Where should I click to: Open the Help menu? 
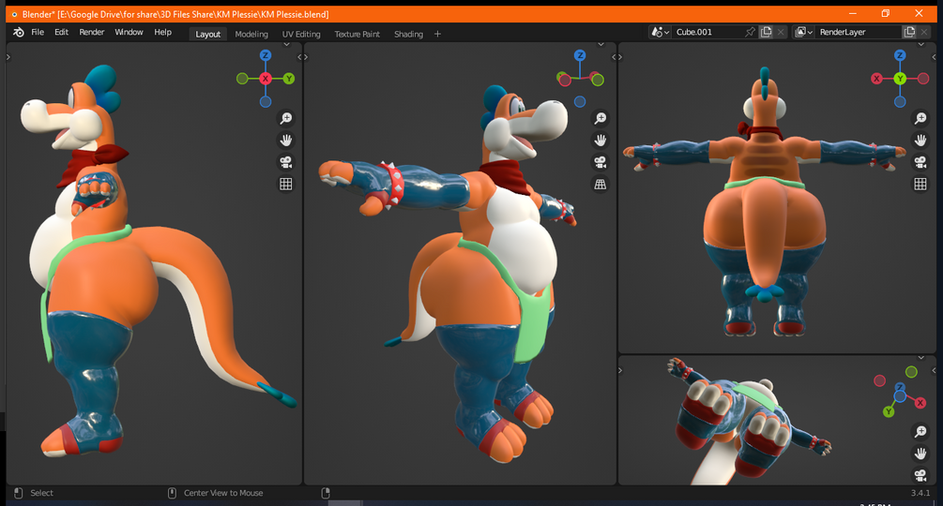[162, 33]
